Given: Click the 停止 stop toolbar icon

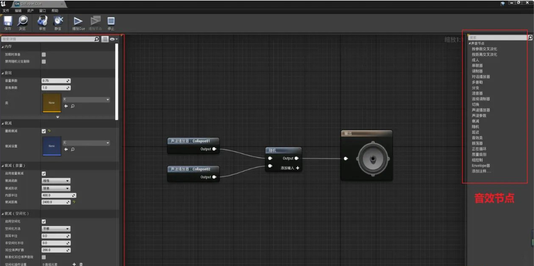Looking at the screenshot, I should coord(111,21).
